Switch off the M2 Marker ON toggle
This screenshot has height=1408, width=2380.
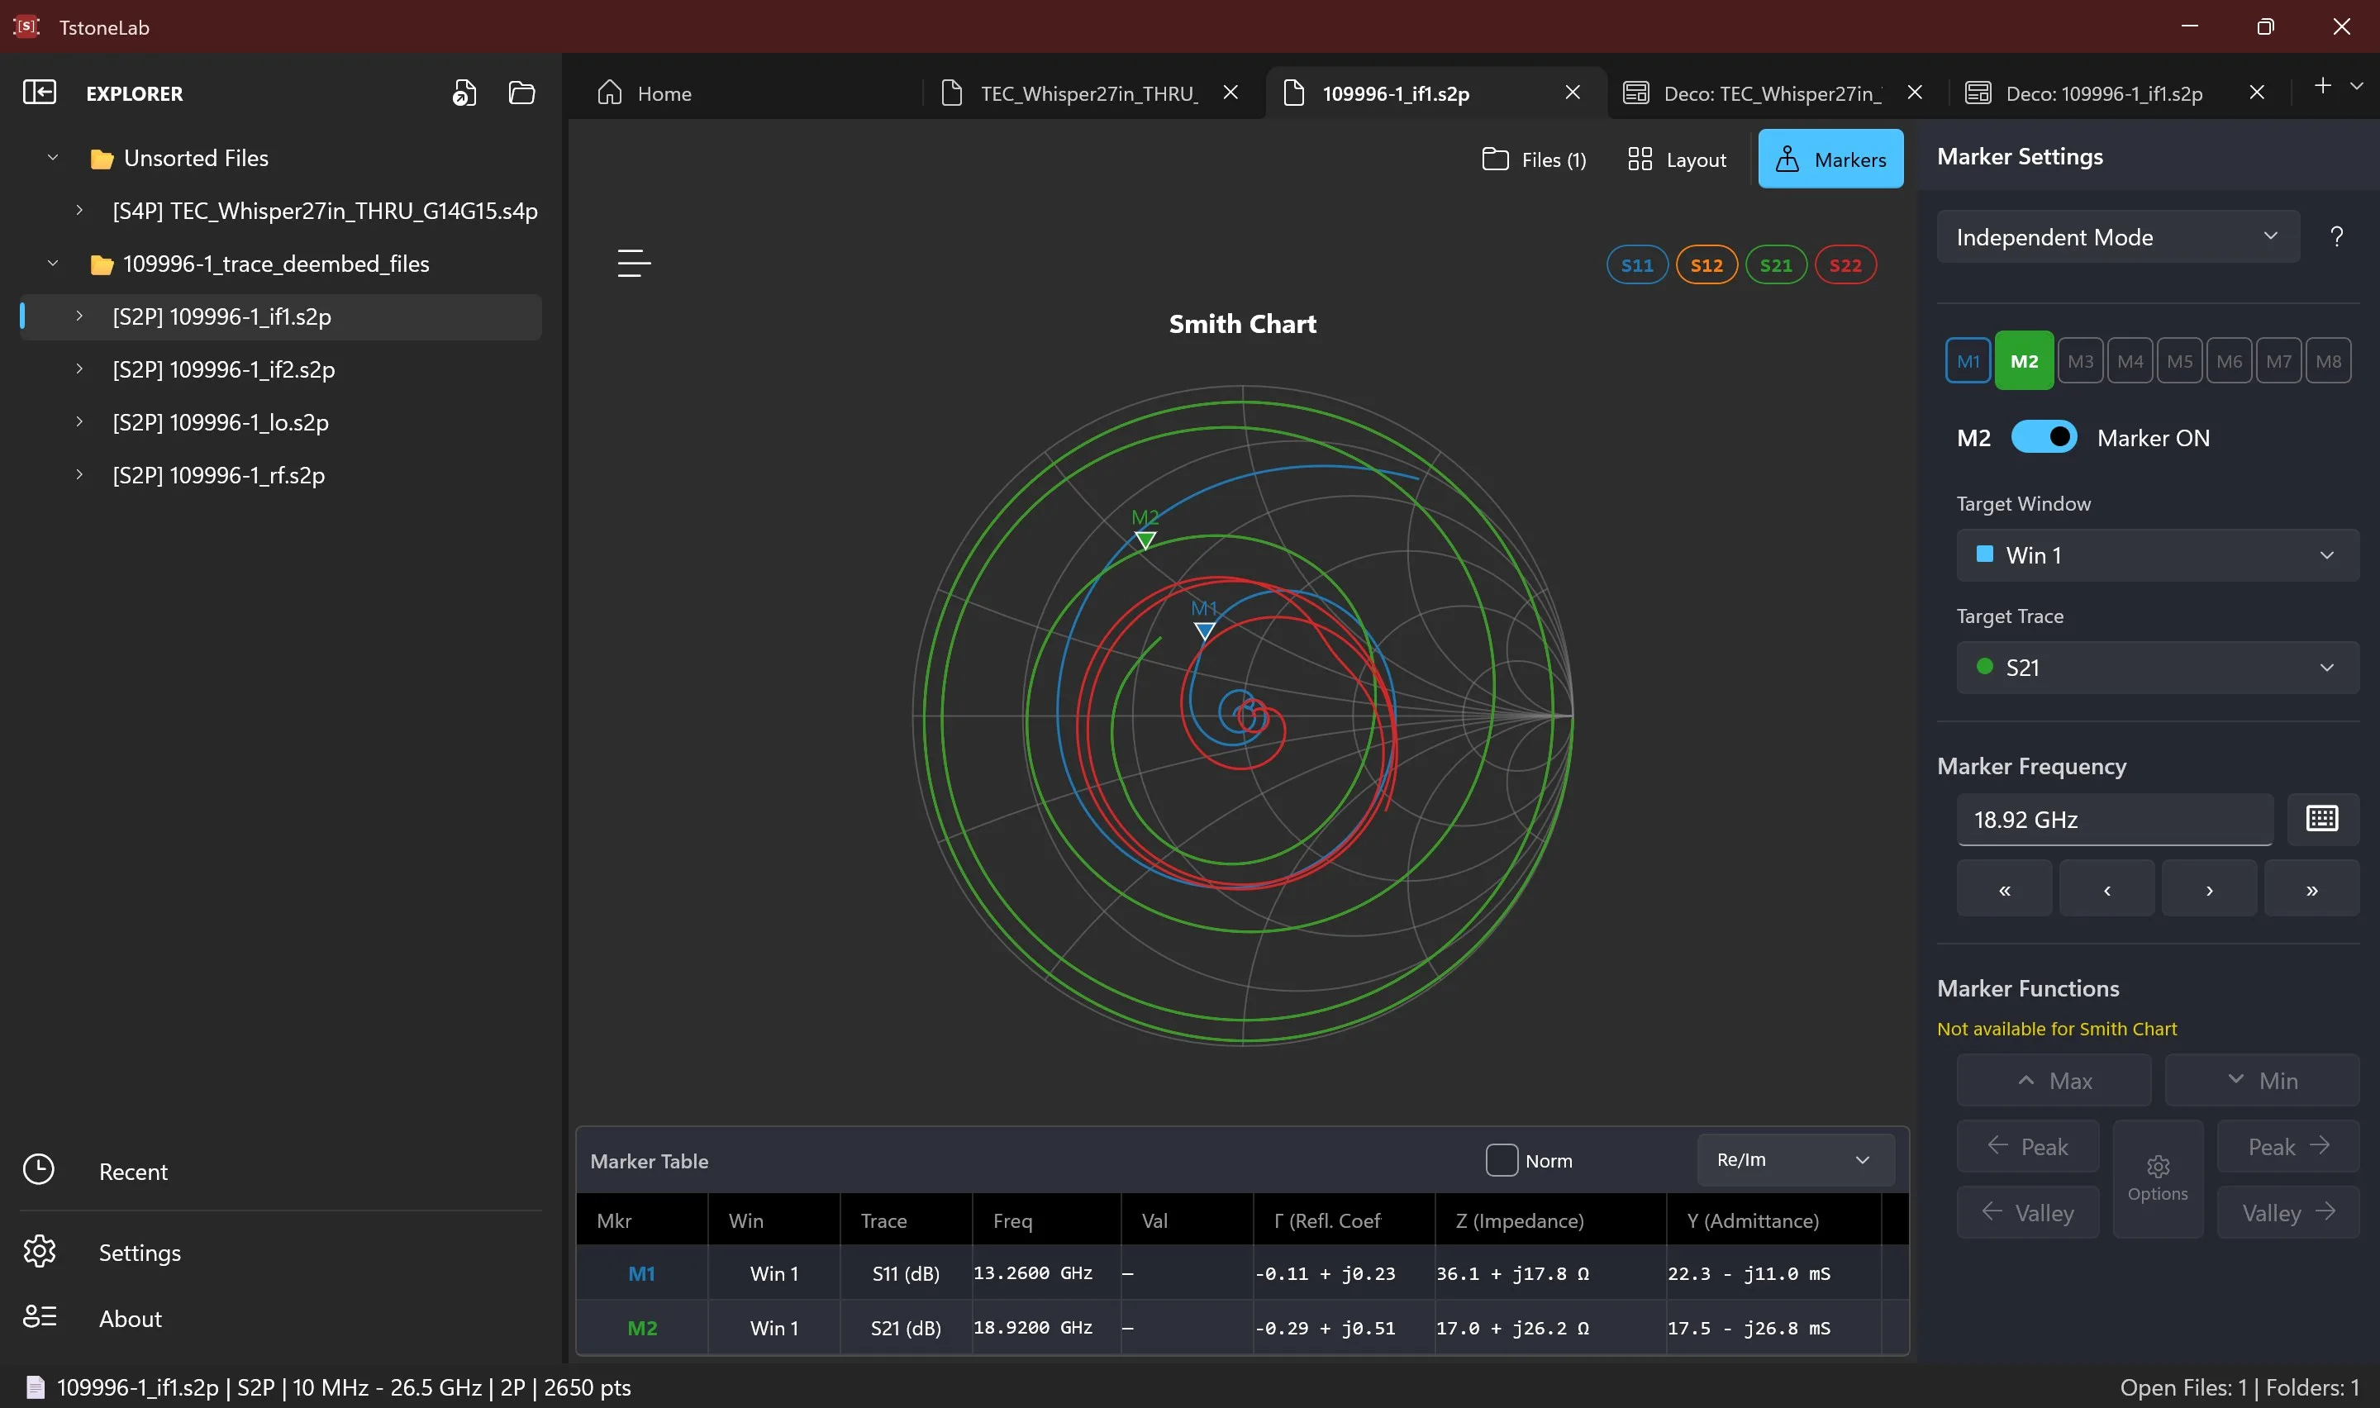click(x=2044, y=436)
